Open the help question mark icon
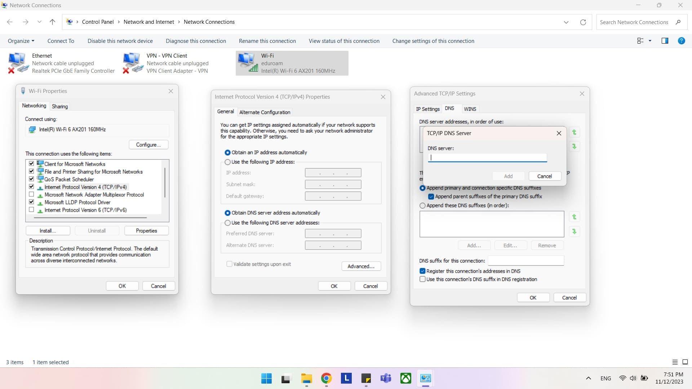This screenshot has width=692, height=389. point(681,41)
